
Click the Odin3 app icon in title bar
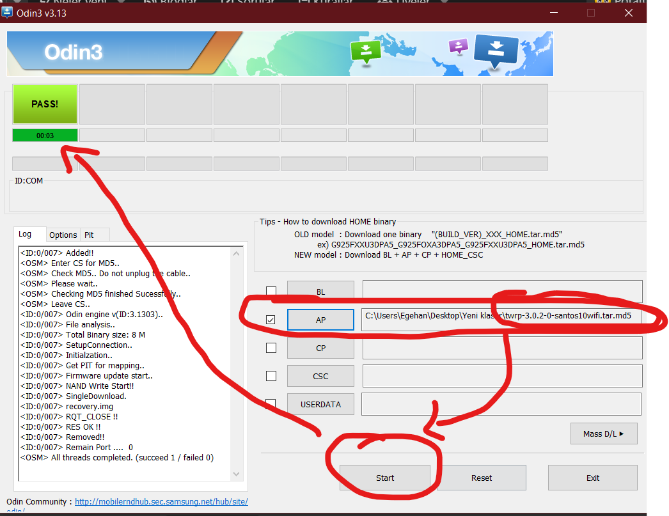(7, 12)
